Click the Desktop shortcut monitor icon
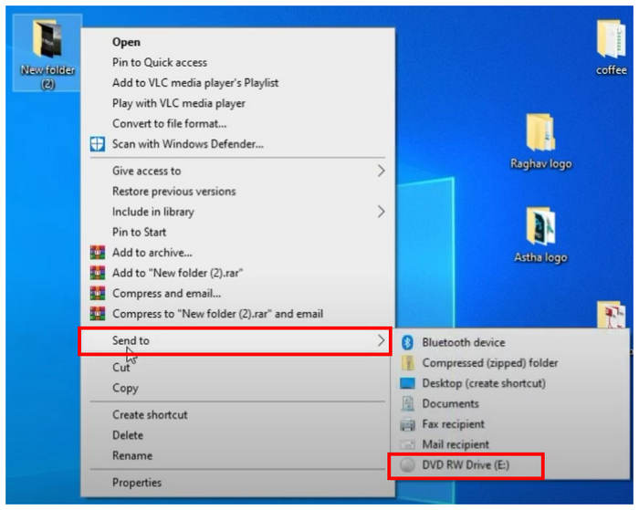Viewport: 639px width, 510px height. click(407, 383)
